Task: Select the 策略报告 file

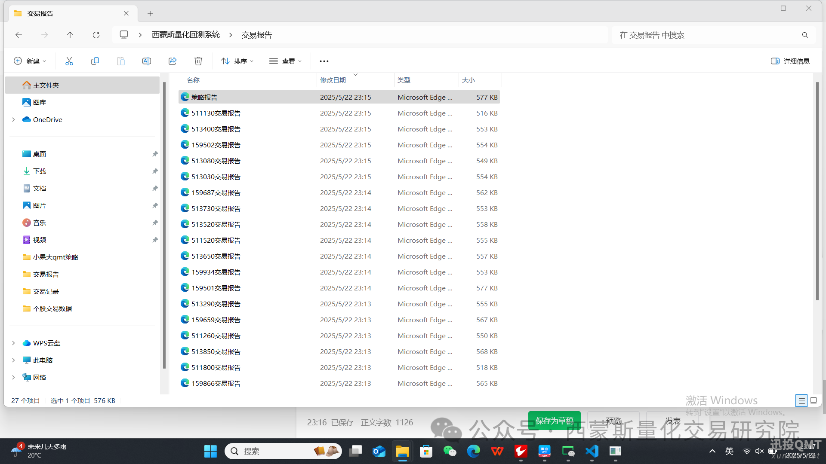Action: click(x=339, y=97)
